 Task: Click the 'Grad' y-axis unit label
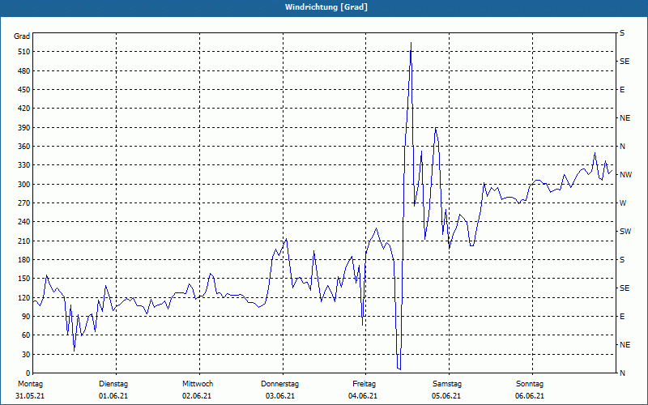click(x=22, y=36)
